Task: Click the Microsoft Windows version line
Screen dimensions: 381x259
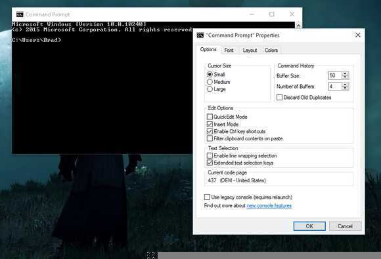Action: 79,24
